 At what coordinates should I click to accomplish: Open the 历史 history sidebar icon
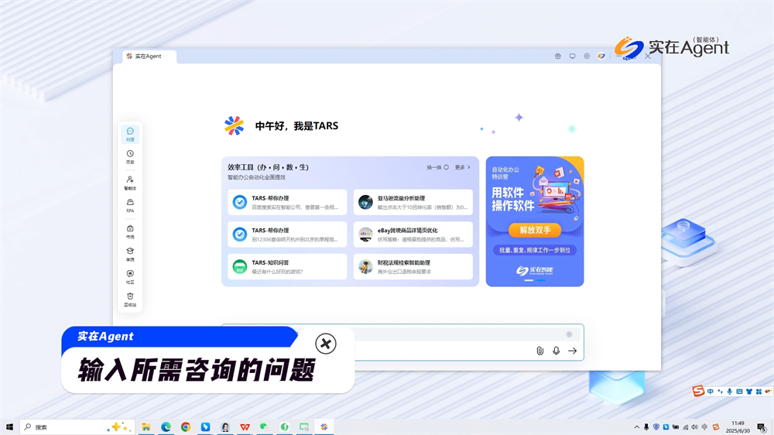[130, 157]
